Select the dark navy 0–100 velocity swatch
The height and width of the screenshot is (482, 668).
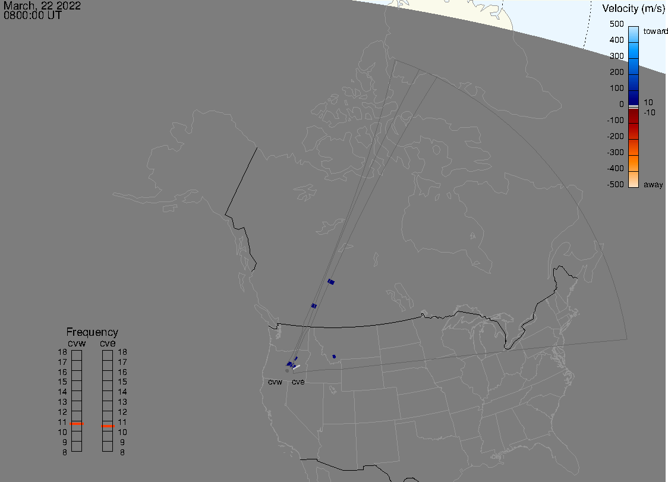(x=634, y=97)
